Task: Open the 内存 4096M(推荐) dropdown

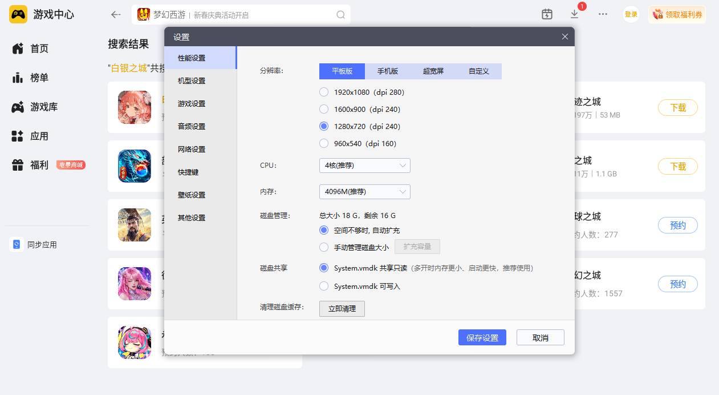Action: (x=365, y=192)
